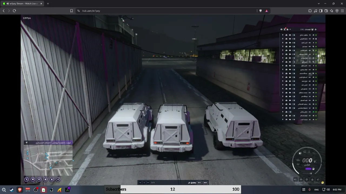Toggle the microphone tray icon

coord(310,190)
